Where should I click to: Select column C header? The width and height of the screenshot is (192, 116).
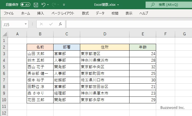(x=67, y=34)
